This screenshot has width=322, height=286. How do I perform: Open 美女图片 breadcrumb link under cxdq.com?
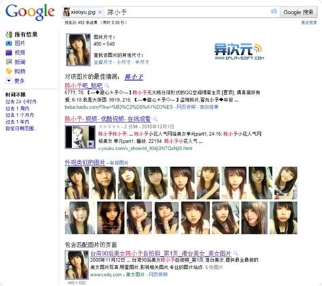coord(135,274)
